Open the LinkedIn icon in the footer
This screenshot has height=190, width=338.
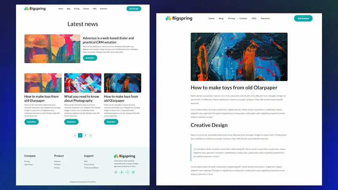(133, 172)
